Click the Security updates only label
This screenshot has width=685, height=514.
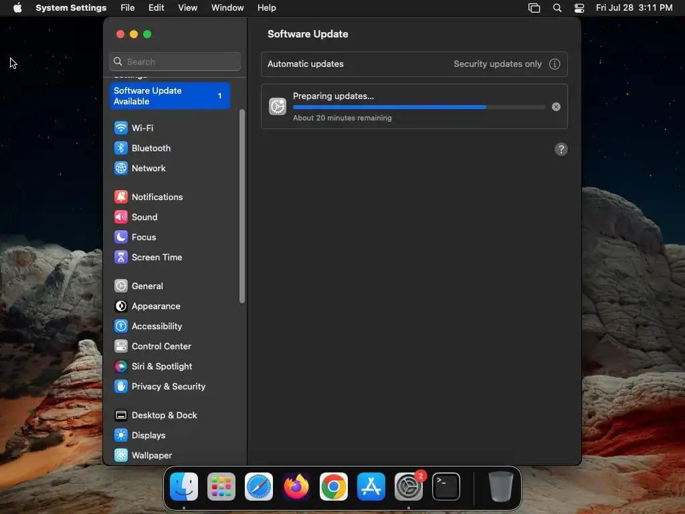click(x=497, y=64)
